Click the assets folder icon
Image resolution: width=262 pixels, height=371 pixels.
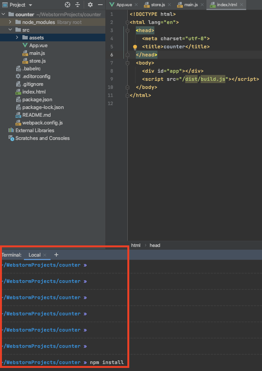tap(25, 37)
